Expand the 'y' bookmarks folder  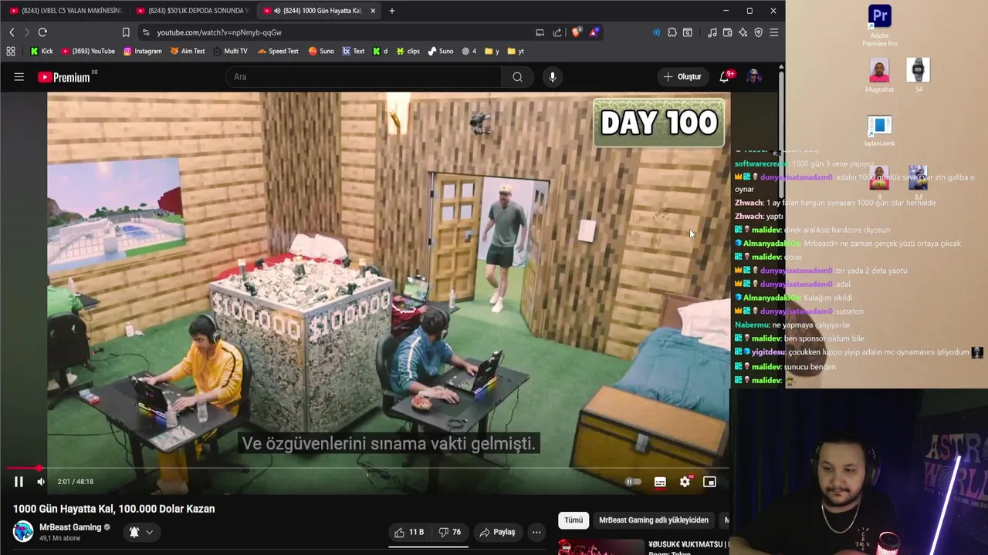[x=492, y=52]
